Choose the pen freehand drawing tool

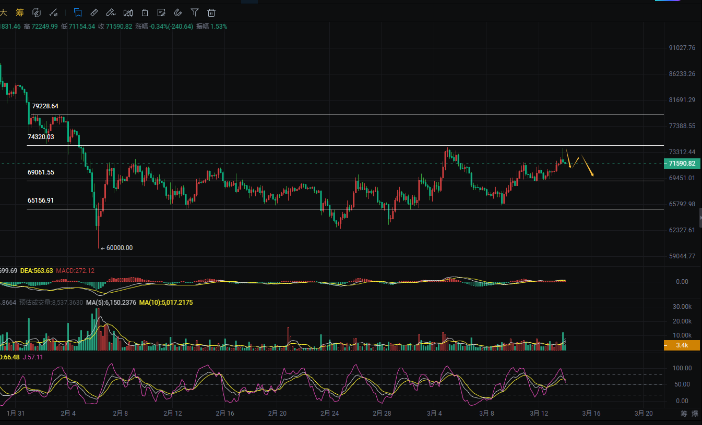[x=111, y=12]
